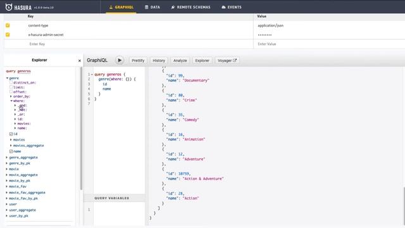This screenshot has width=405, height=228.
Task: Click the cloud icon on Events tab
Action: coord(223,7)
